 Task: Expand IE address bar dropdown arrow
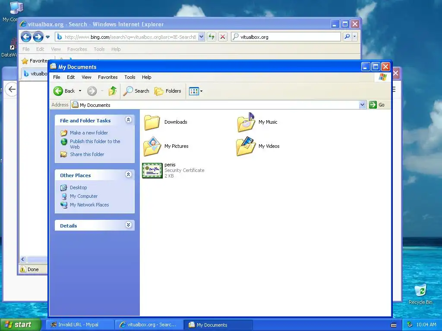click(x=201, y=37)
